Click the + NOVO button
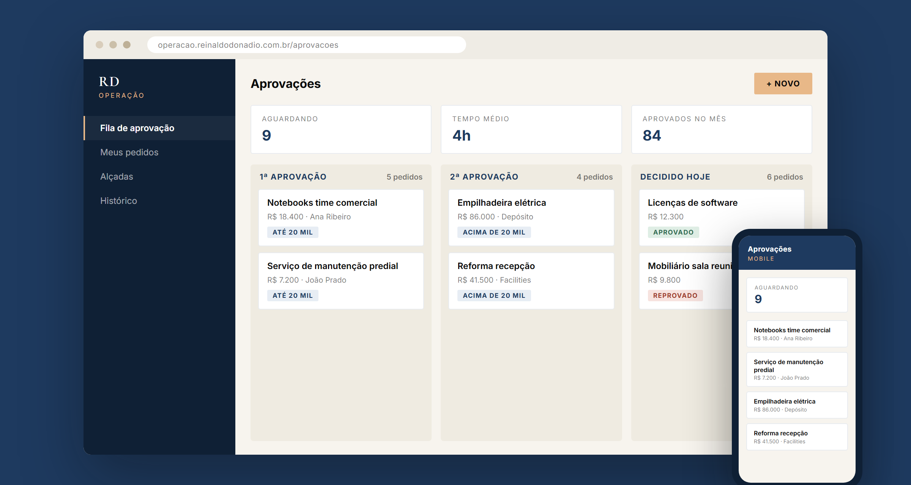Screen dimensions: 911x485 click(783, 83)
